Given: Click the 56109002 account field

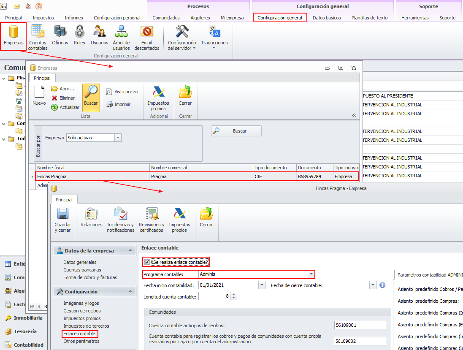Looking at the screenshot, I should point(360,341).
